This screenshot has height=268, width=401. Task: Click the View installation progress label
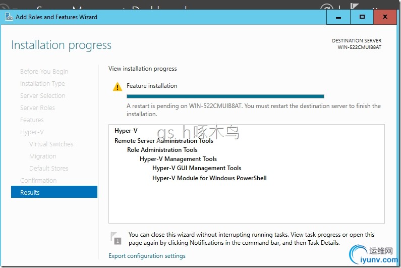pyautogui.click(x=142, y=69)
